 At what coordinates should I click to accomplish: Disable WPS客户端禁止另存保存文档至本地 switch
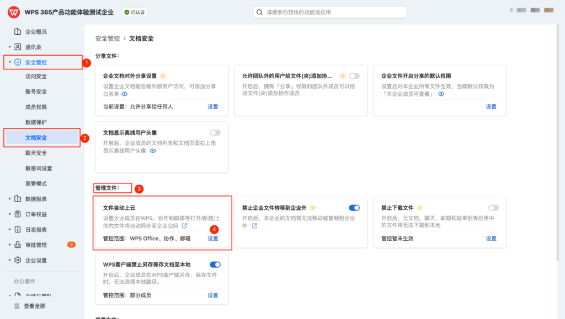215,264
